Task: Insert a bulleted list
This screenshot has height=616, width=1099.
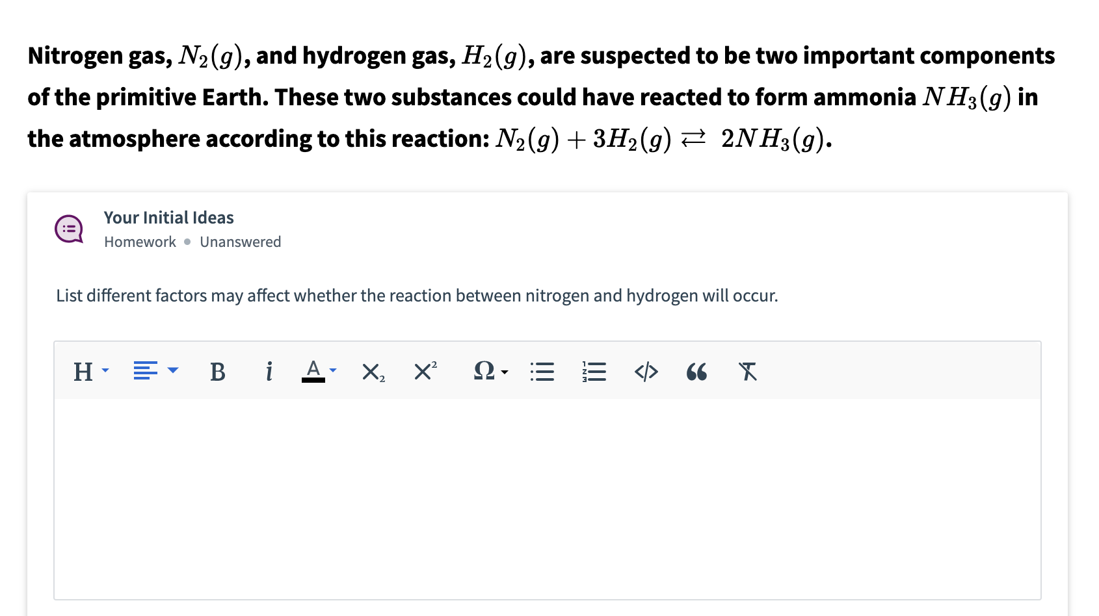Action: click(542, 372)
